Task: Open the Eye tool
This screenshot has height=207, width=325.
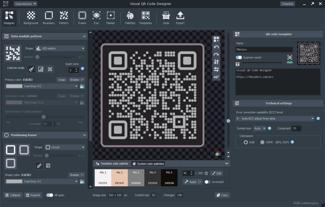Action: click(96, 18)
